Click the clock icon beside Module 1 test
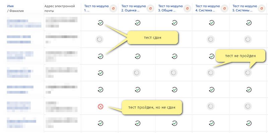This screenshot has width=268, height=133. [113, 8]
